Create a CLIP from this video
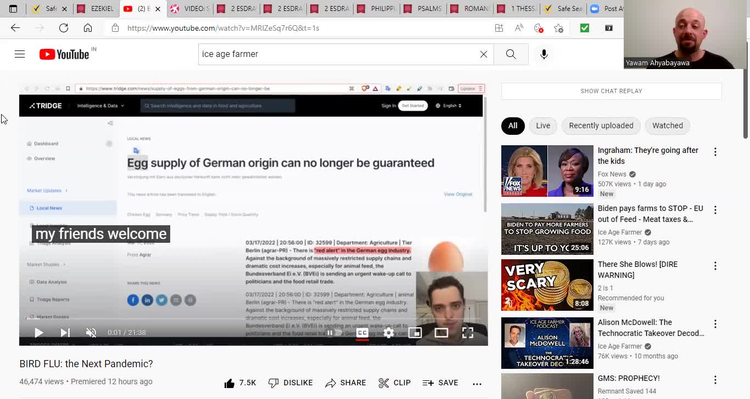 click(x=394, y=383)
